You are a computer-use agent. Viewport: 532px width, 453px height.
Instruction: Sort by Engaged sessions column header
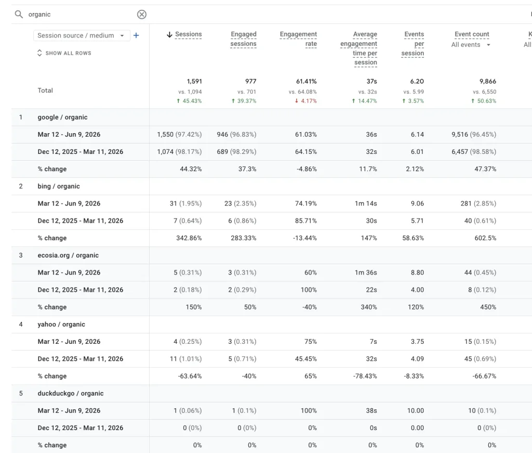[243, 39]
